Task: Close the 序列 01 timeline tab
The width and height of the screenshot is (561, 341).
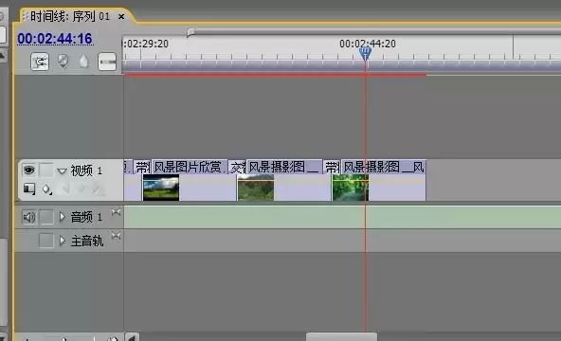Action: click(x=121, y=16)
